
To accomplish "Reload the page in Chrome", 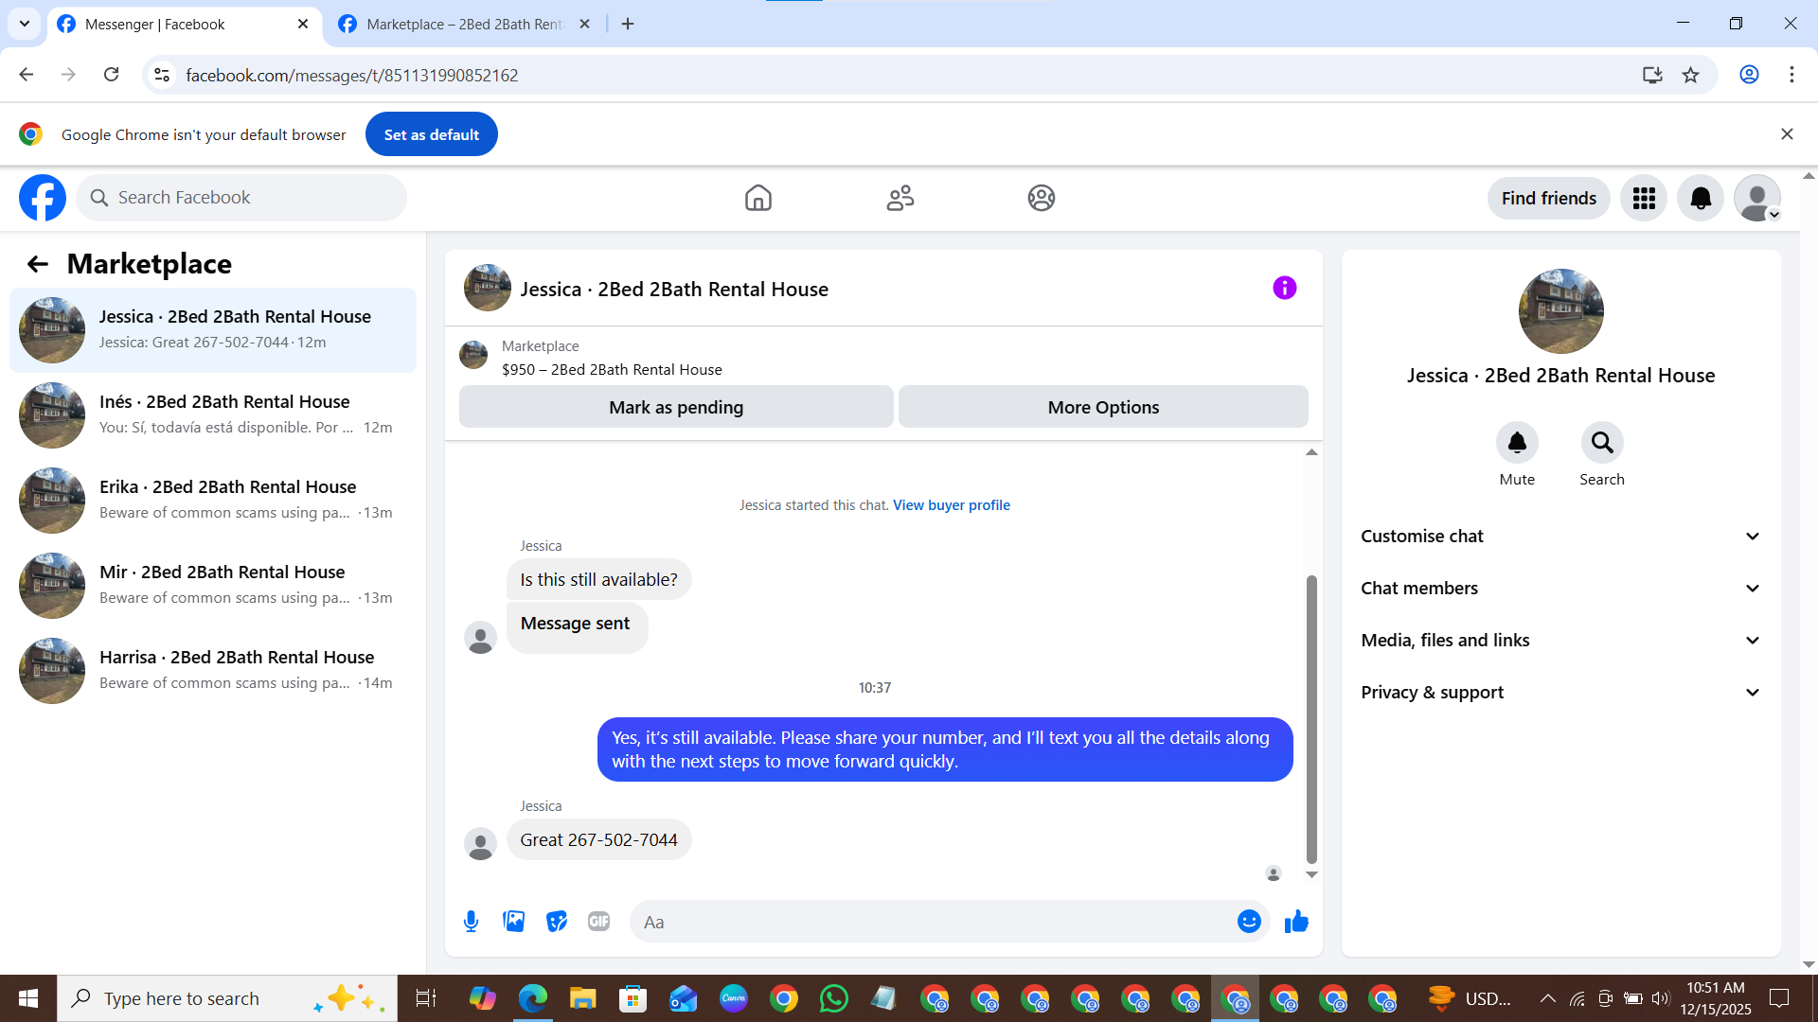I will [112, 75].
